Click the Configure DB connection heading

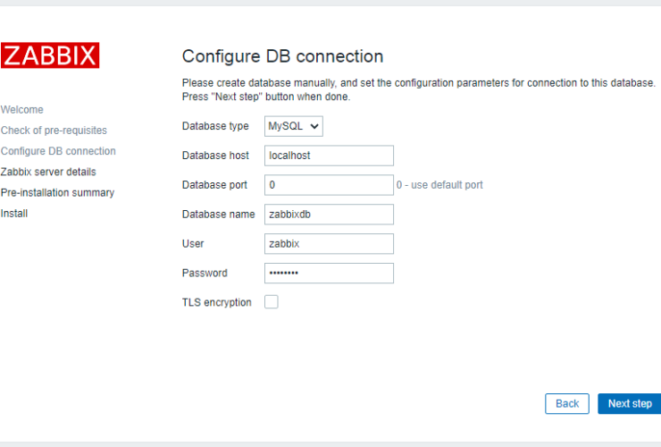[x=282, y=56]
